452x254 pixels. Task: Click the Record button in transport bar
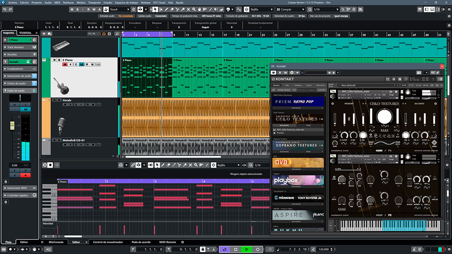[x=258, y=249]
